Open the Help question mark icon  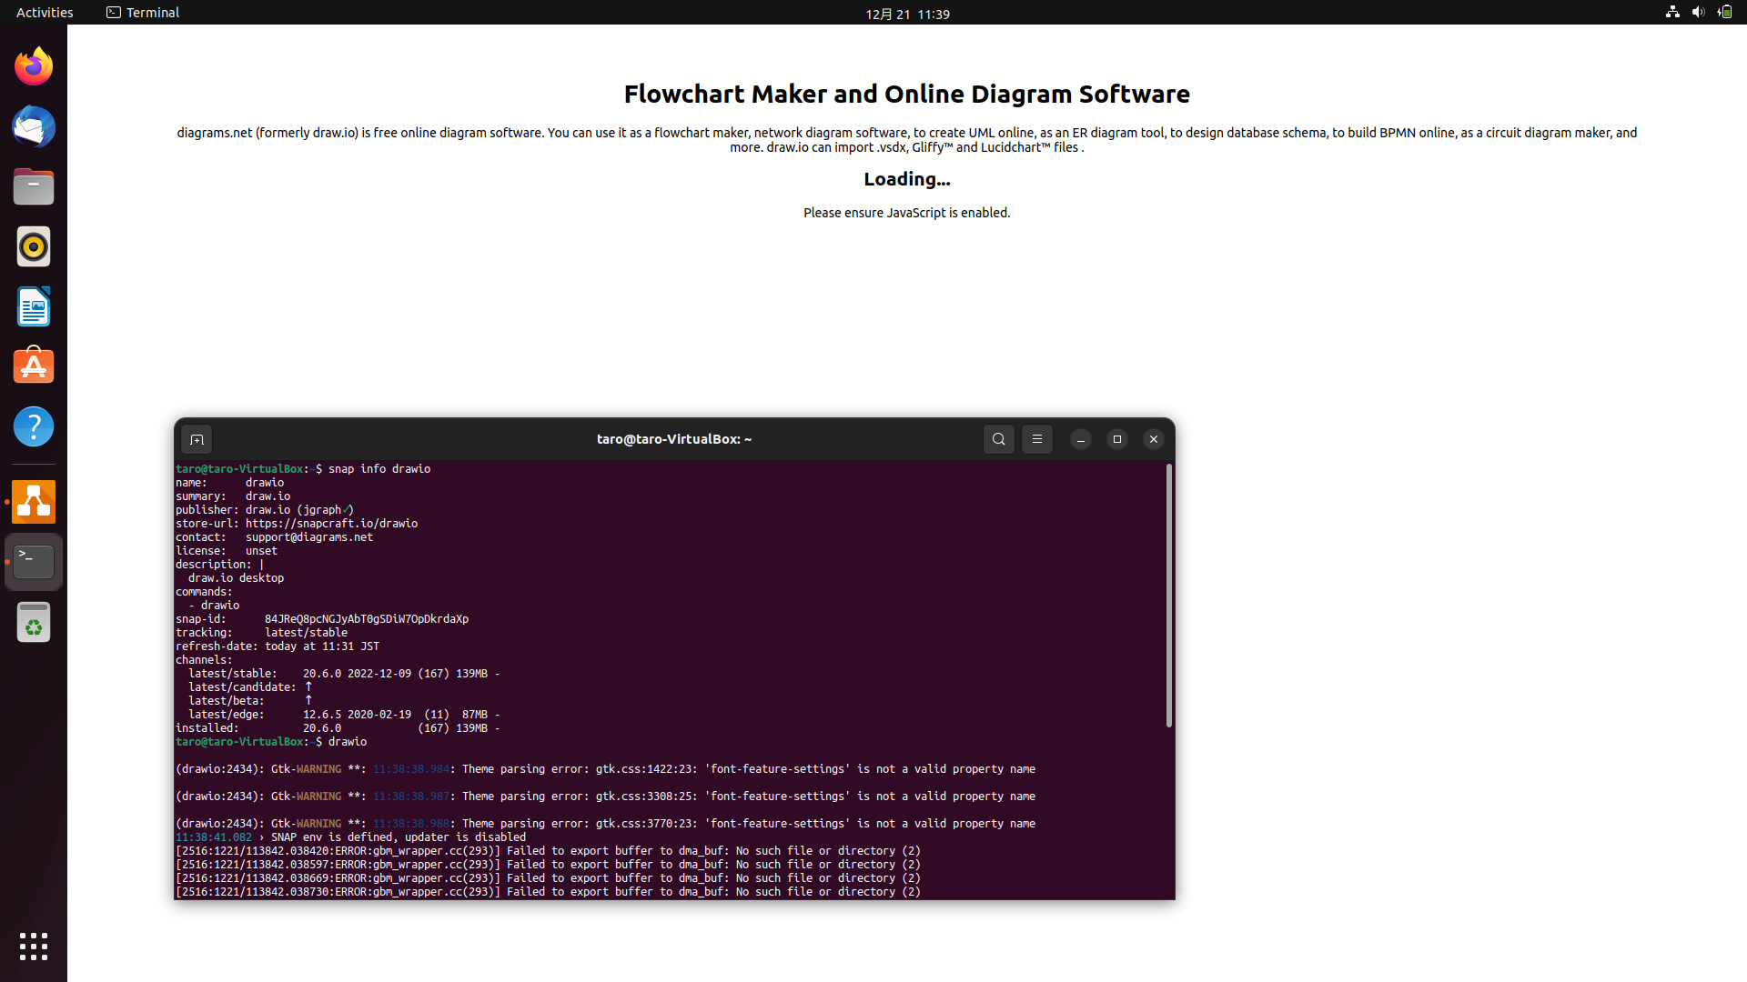[x=34, y=426]
